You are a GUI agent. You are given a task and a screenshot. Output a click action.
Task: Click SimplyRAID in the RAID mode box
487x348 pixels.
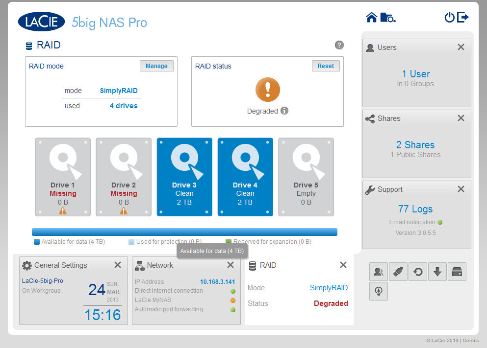point(119,91)
